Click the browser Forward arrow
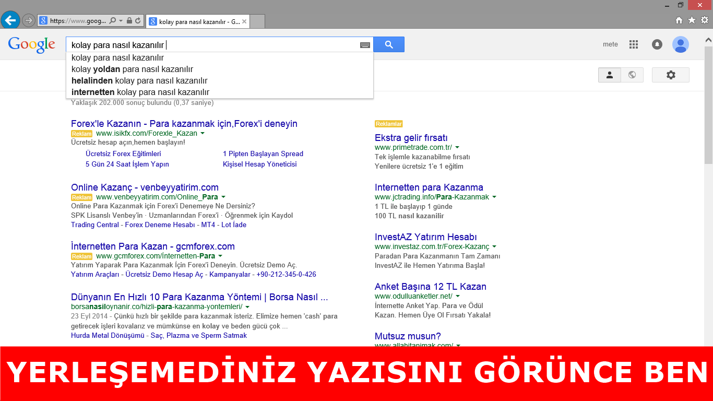713x401 pixels. 29,21
